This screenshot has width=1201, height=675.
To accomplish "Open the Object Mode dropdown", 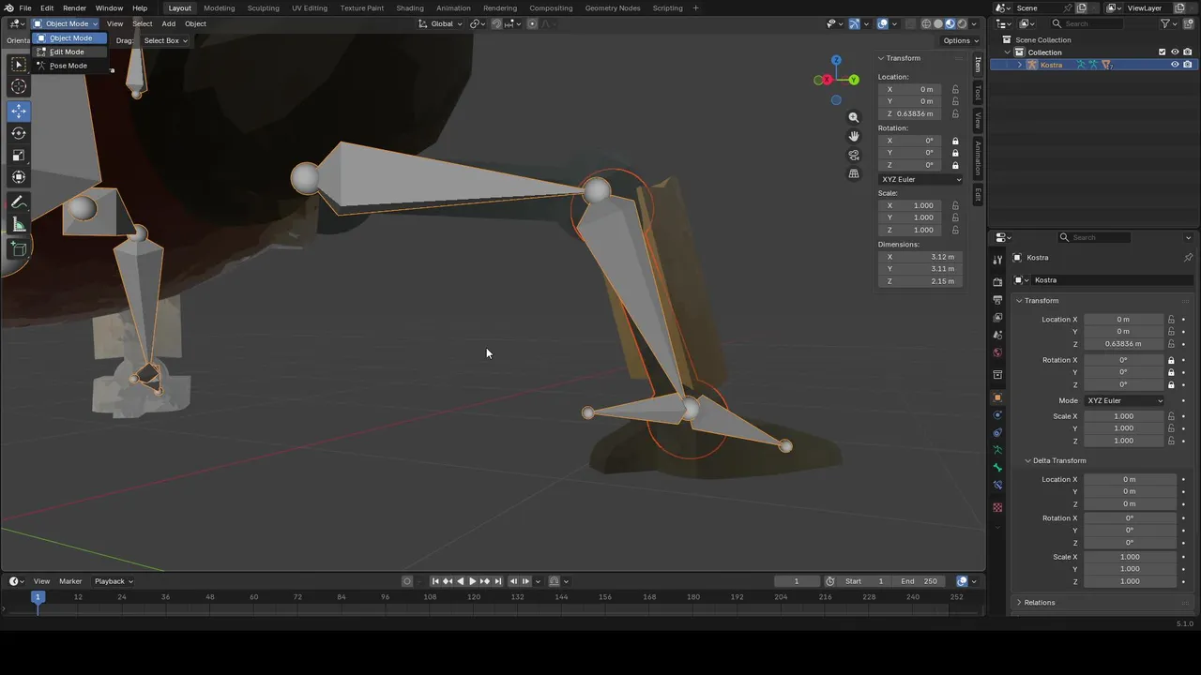I will [x=65, y=23].
